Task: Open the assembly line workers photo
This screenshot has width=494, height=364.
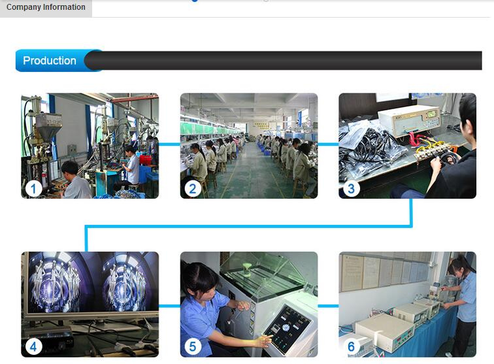Action: 249,146
